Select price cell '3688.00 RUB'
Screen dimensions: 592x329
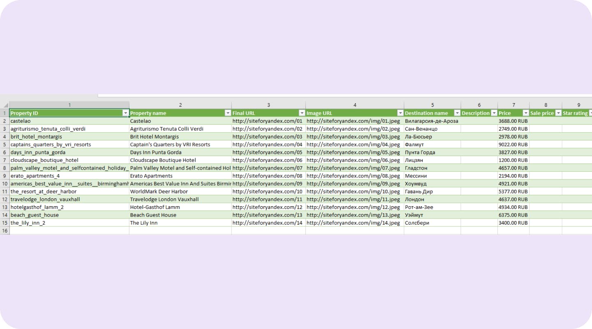point(513,121)
